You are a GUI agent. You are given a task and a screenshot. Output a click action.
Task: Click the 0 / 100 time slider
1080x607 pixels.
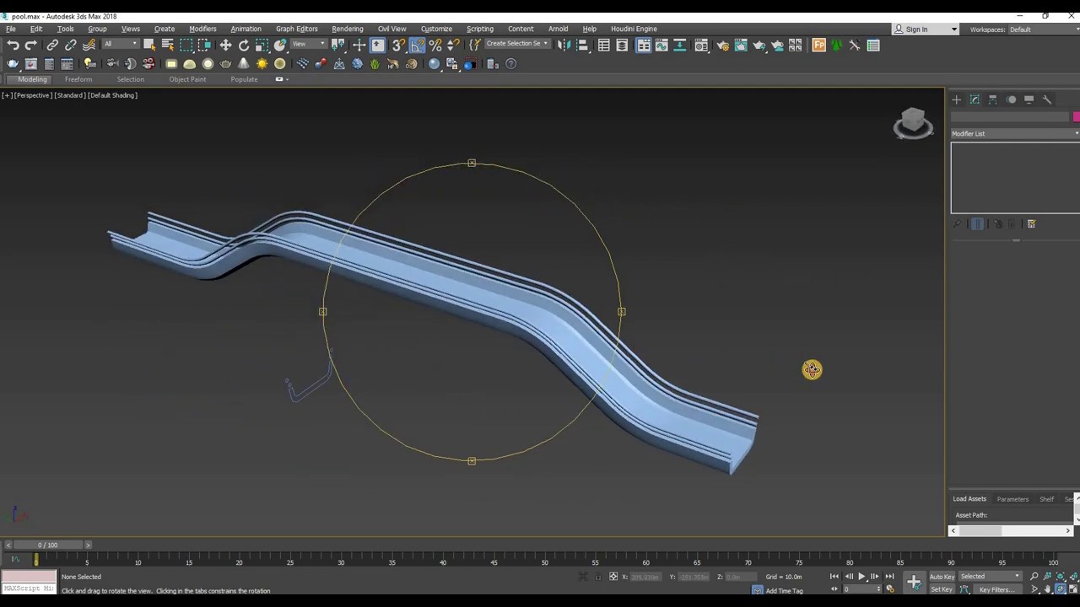point(48,545)
